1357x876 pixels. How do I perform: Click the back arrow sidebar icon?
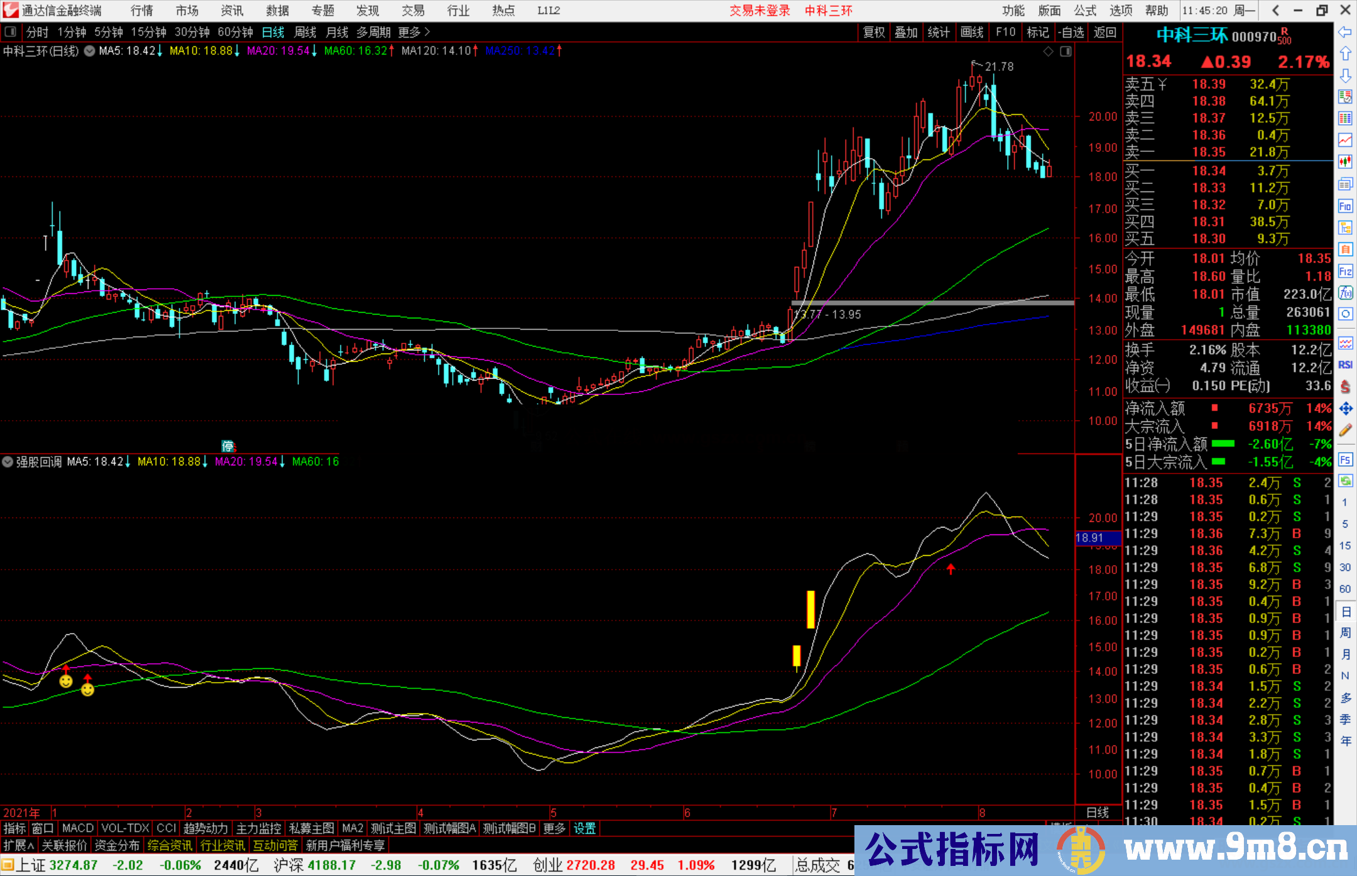(x=1345, y=31)
